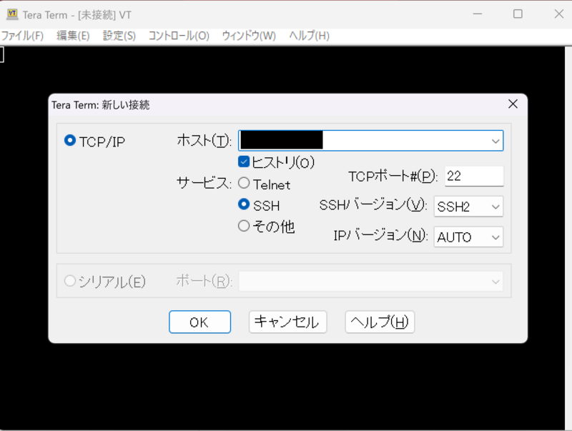572x431 pixels.
Task: Minimize the Tera Term window
Action: point(478,14)
